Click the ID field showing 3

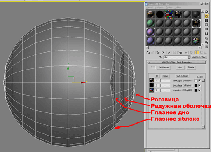(x=157, y=90)
